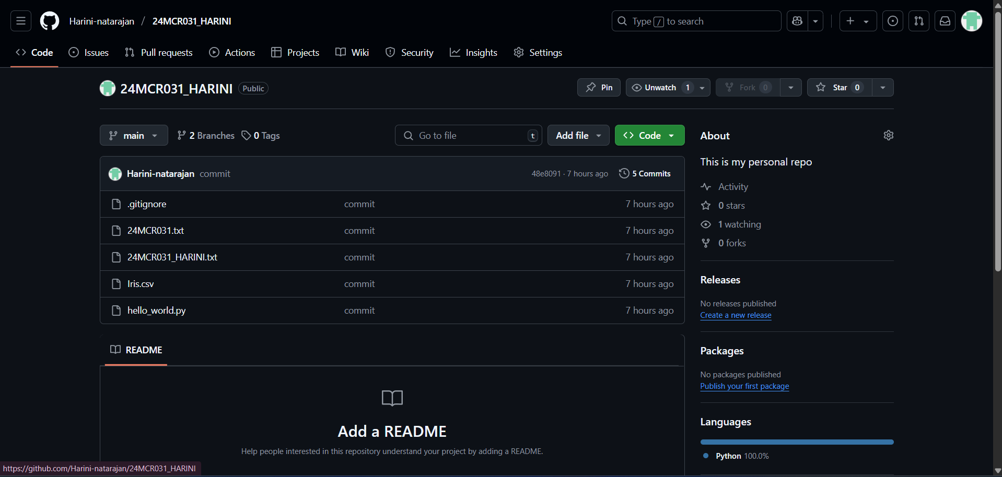Open the Iris.csv file
The width and height of the screenshot is (1002, 477).
click(141, 284)
